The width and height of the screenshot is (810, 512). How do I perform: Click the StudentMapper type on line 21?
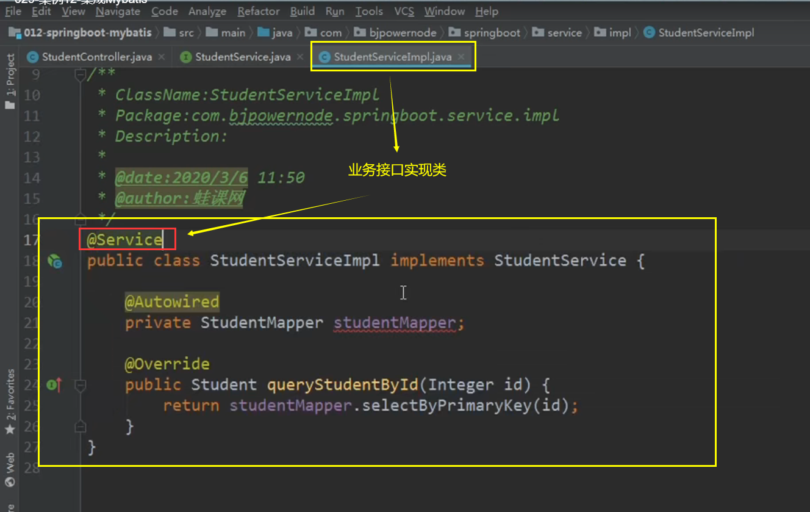pos(262,323)
